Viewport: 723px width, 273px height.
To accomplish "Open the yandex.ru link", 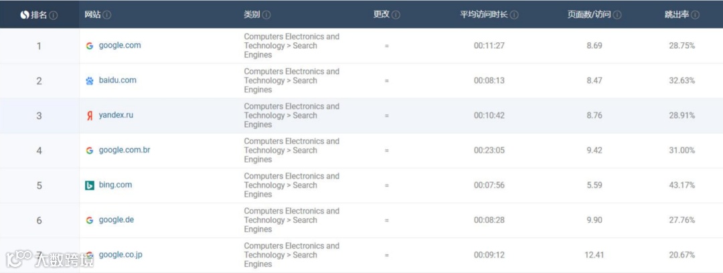I will click(x=116, y=115).
